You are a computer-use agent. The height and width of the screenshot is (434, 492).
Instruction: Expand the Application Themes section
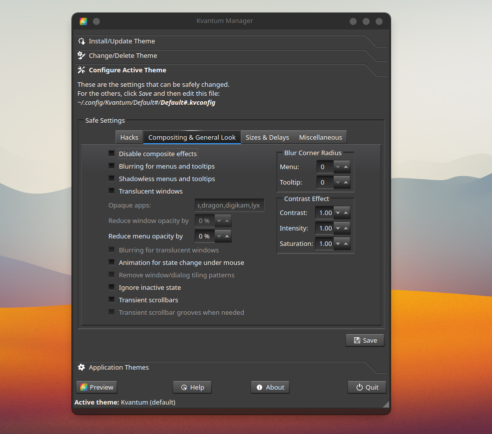tap(231, 367)
